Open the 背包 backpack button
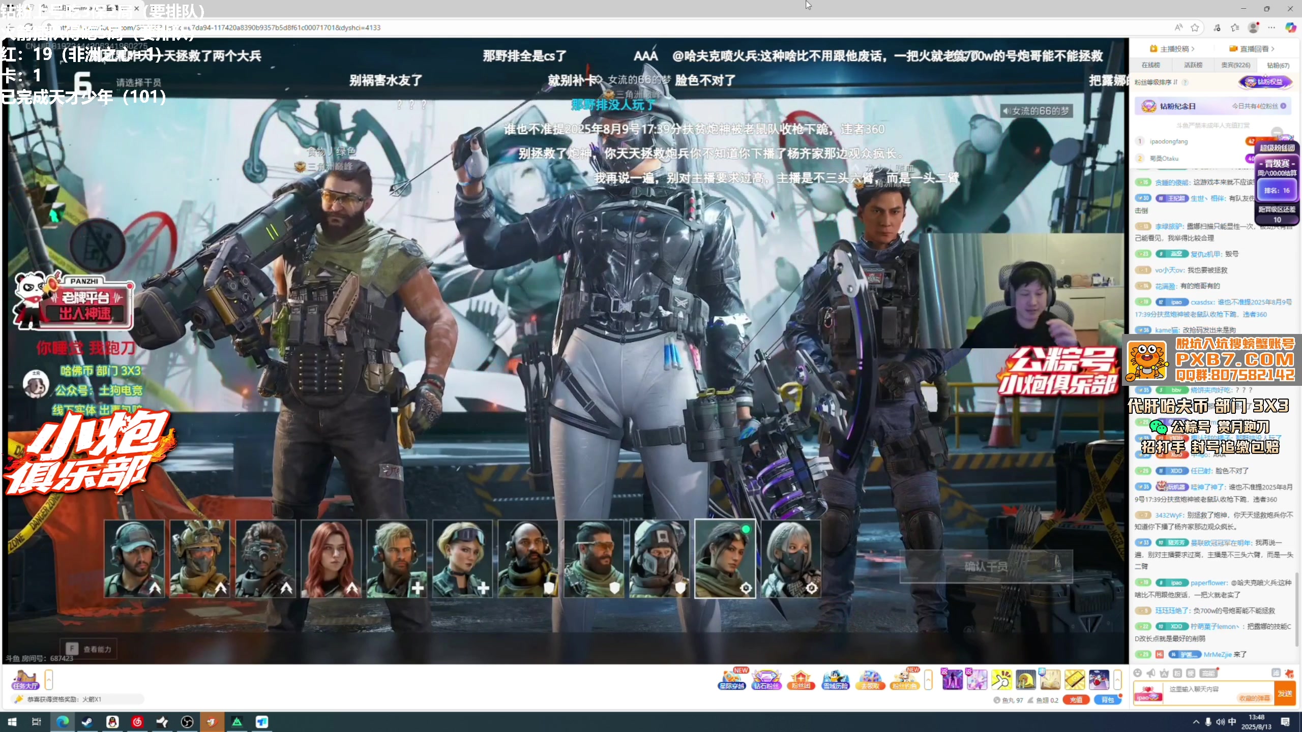The height and width of the screenshot is (732, 1302). click(x=1107, y=700)
